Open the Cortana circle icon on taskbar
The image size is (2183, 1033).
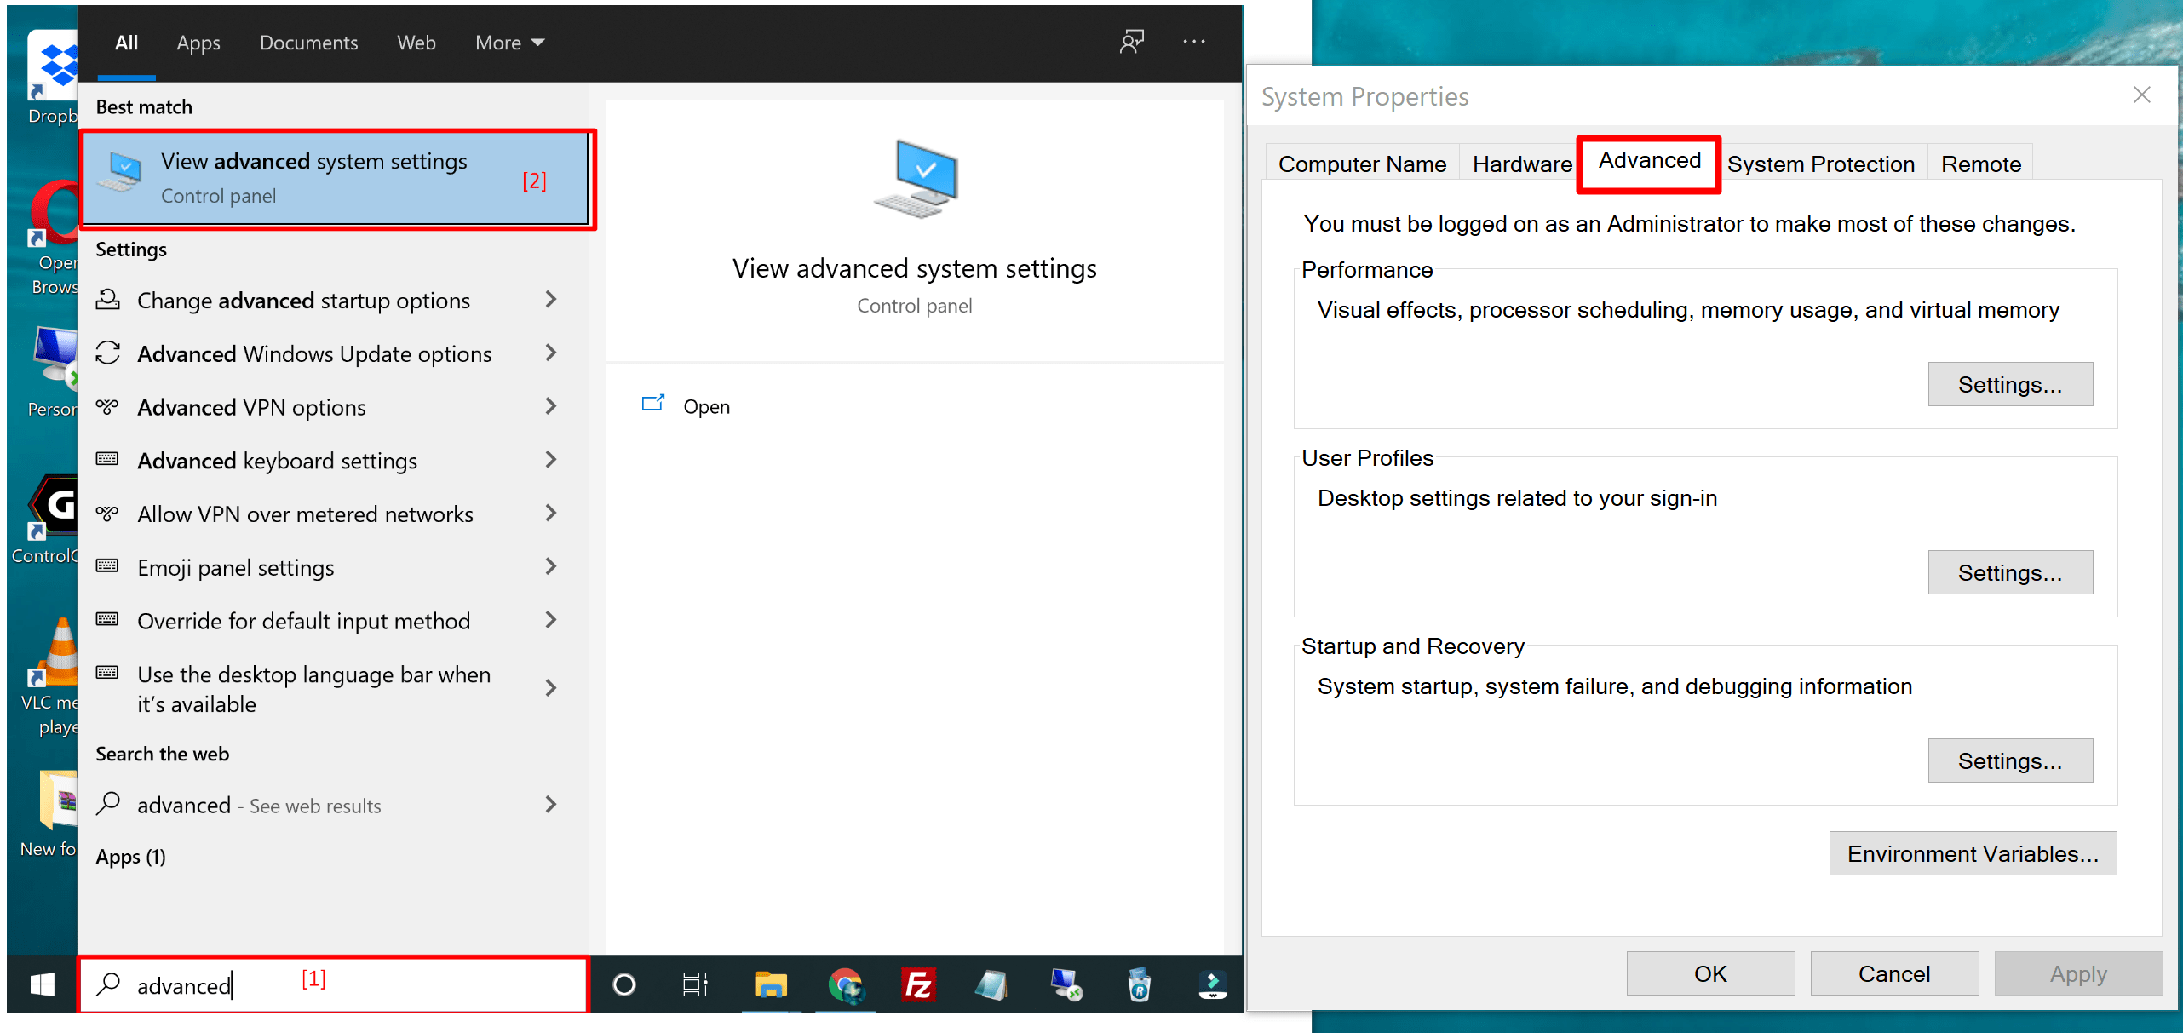click(623, 985)
